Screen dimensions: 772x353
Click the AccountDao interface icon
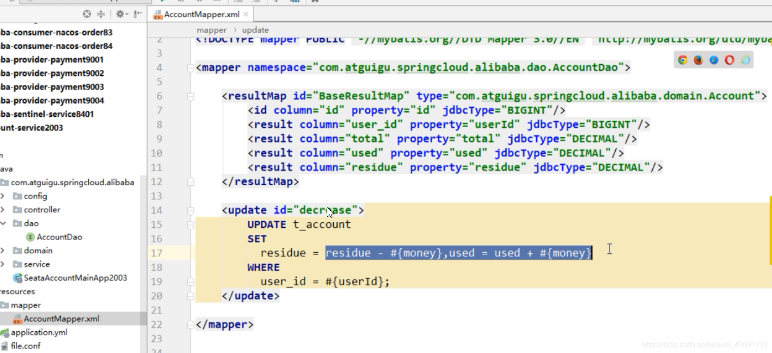pyautogui.click(x=31, y=237)
